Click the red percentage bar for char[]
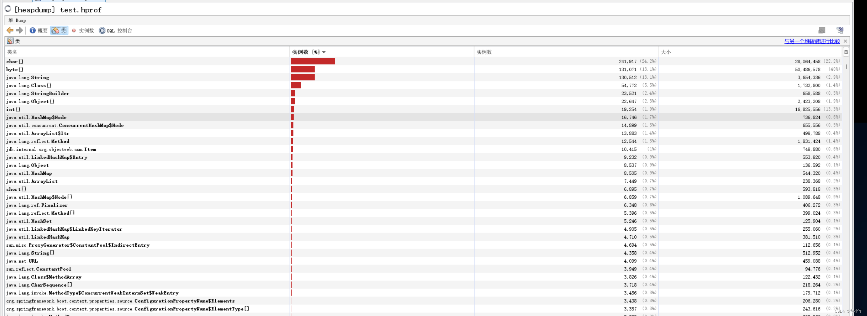This screenshot has height=316, width=867. coord(313,61)
